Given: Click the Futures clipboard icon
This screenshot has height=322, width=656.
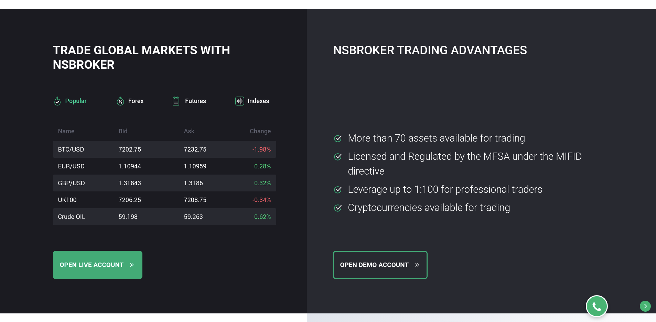Looking at the screenshot, I should tap(176, 101).
